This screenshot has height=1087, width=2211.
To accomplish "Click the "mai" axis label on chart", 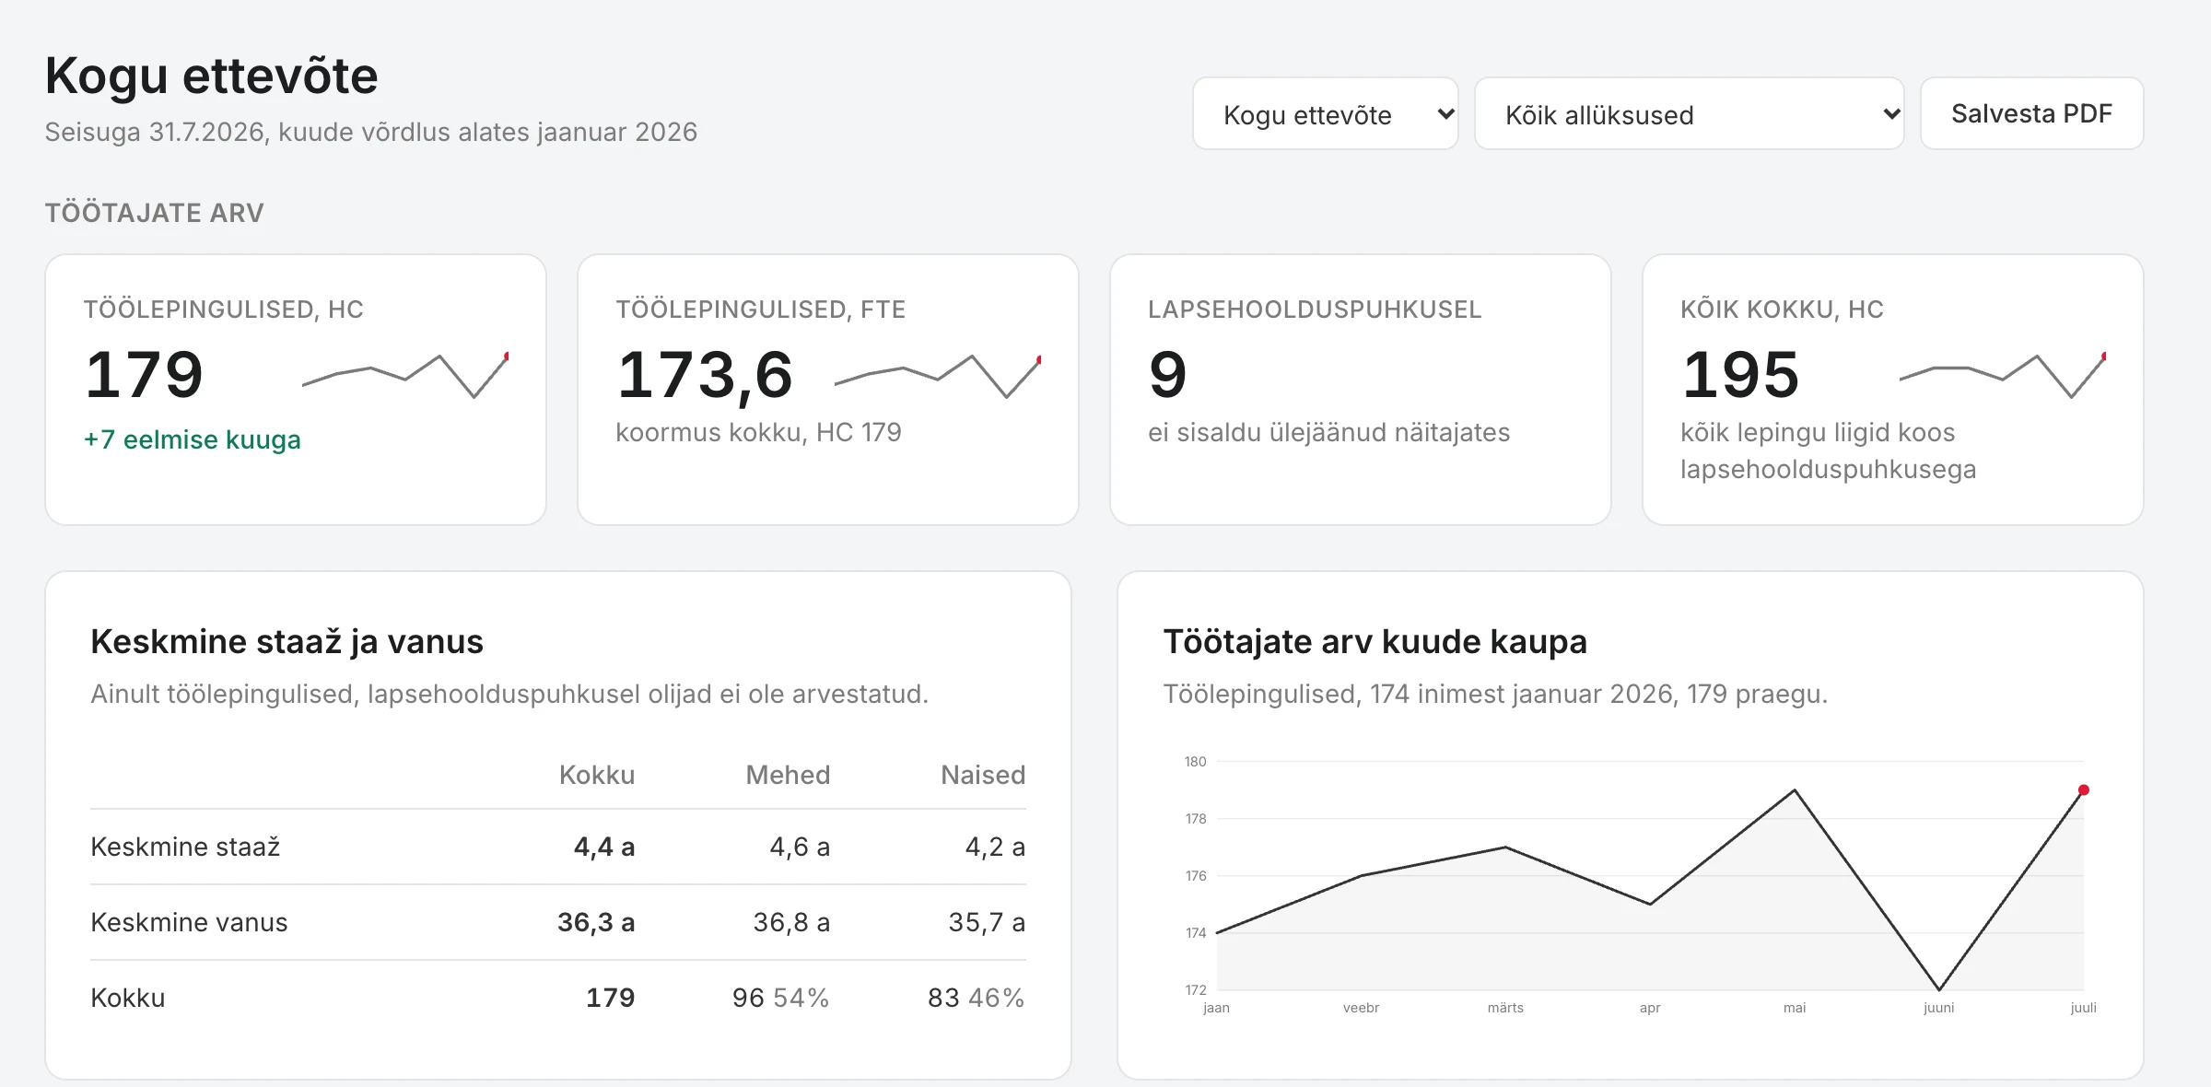I will point(1795,1008).
